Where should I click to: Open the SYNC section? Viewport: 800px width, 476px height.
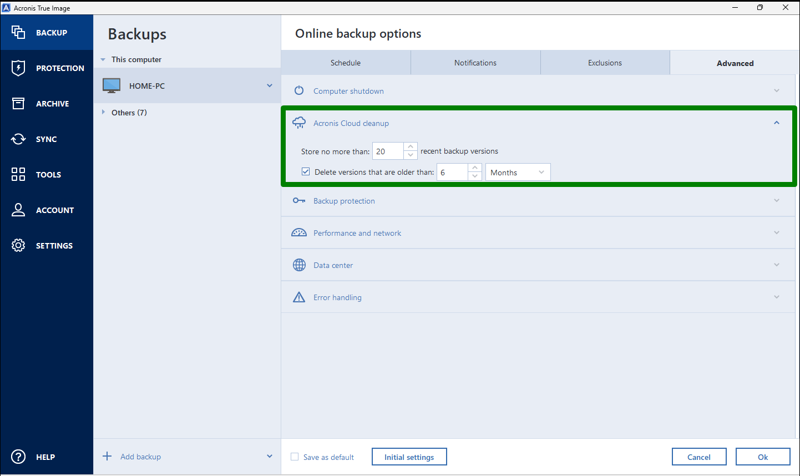18,139
